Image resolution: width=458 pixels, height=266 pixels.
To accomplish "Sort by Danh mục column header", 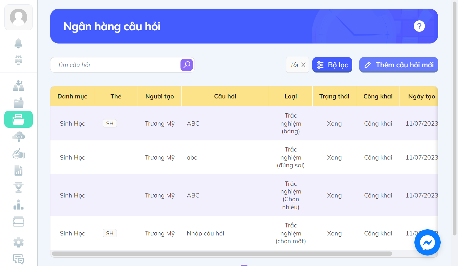I will [x=72, y=96].
